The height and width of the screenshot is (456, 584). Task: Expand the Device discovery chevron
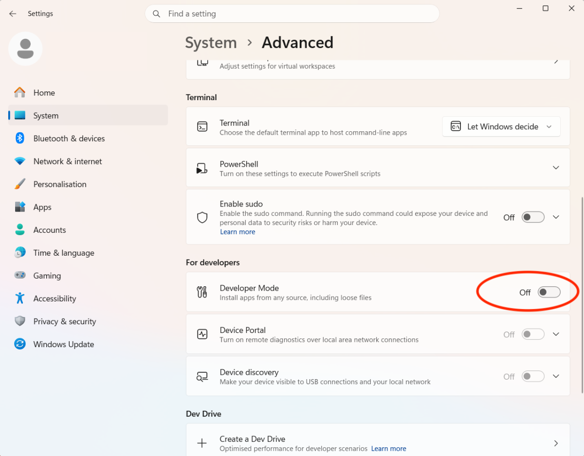(x=556, y=376)
